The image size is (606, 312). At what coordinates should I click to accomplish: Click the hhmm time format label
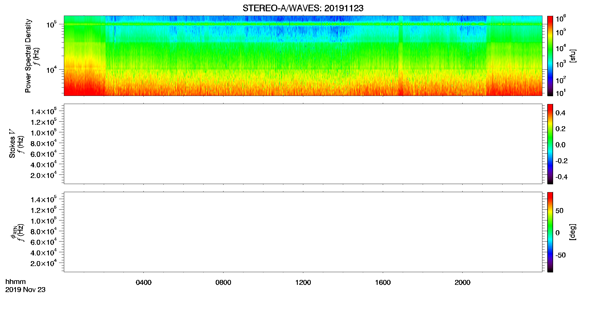[x=16, y=282]
